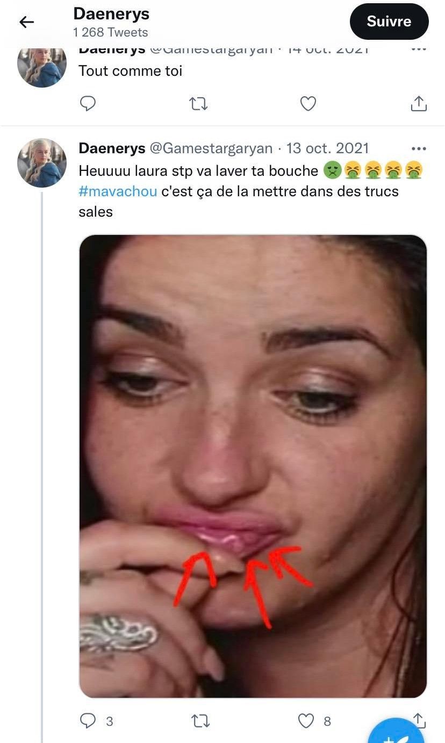Open the attached photo in the tweet
This screenshot has width=445, height=743.
pos(253,466)
